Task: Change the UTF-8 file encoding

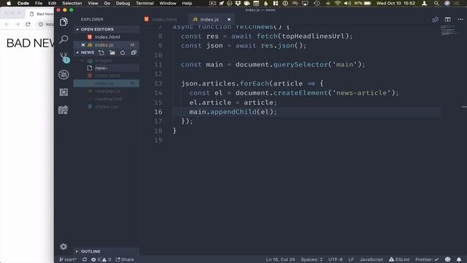Action: coord(336,259)
